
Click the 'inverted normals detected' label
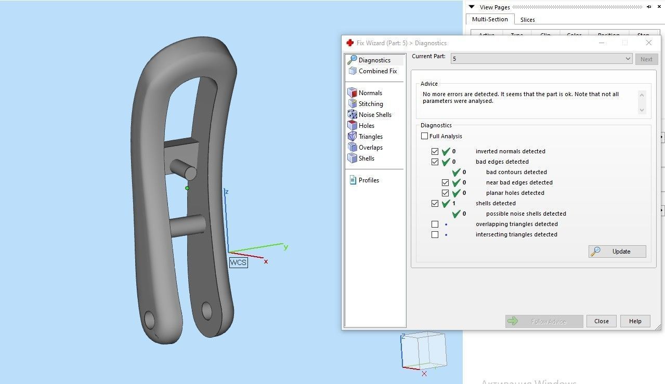511,151
